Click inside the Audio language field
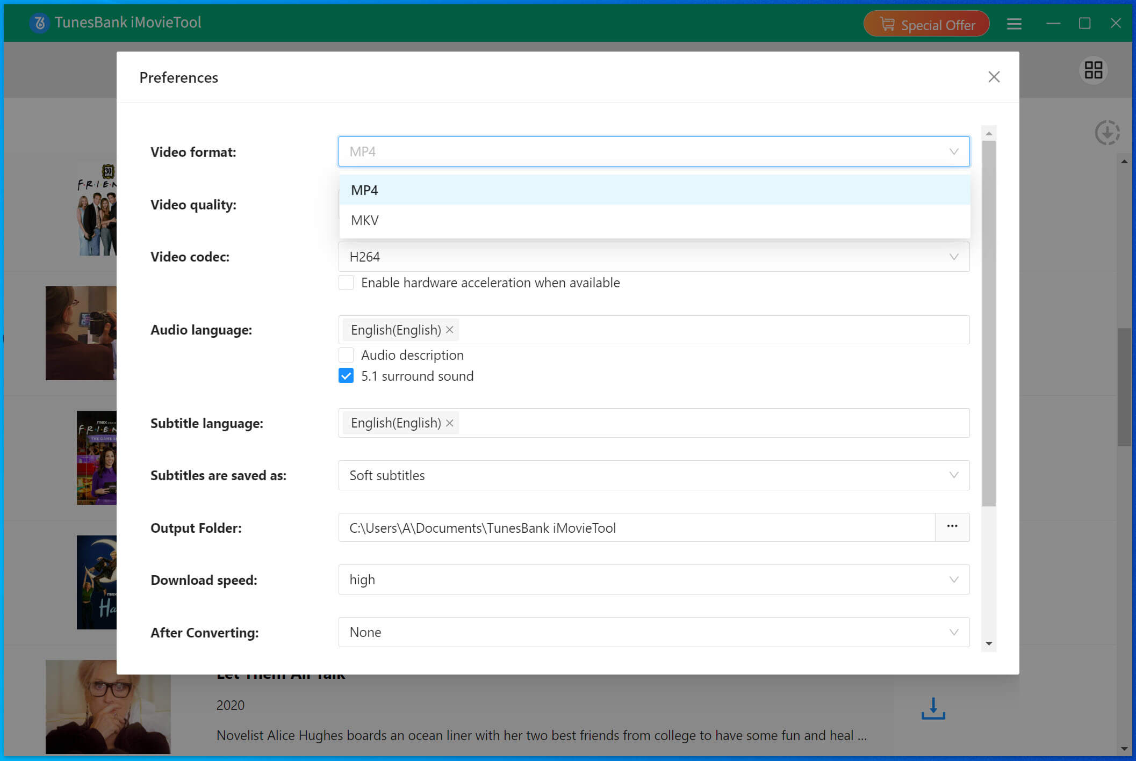 tap(654, 330)
